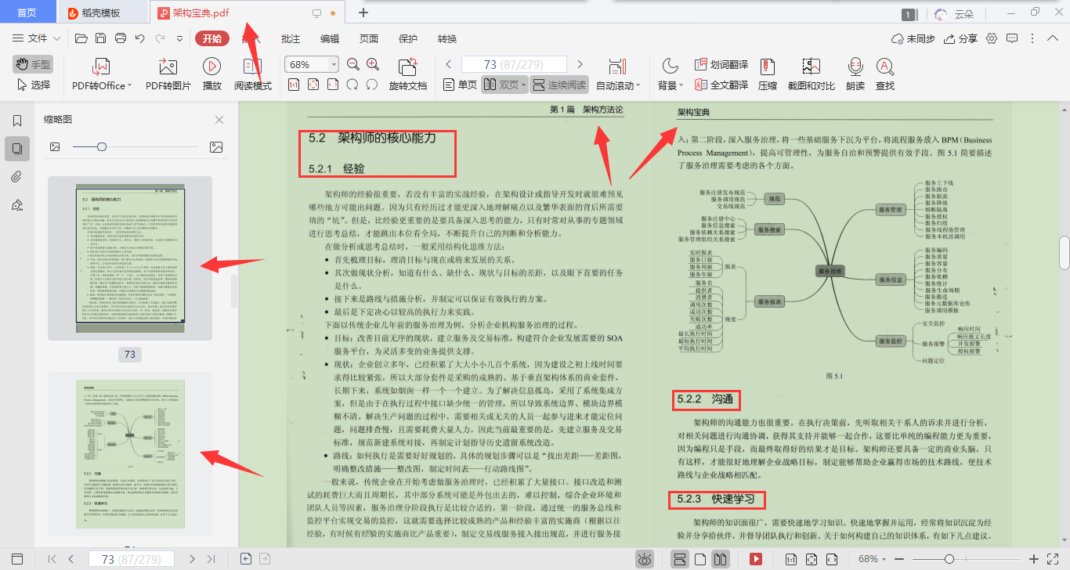Toggle eye protection mode in status bar
1070x570 pixels.
[x=645, y=559]
